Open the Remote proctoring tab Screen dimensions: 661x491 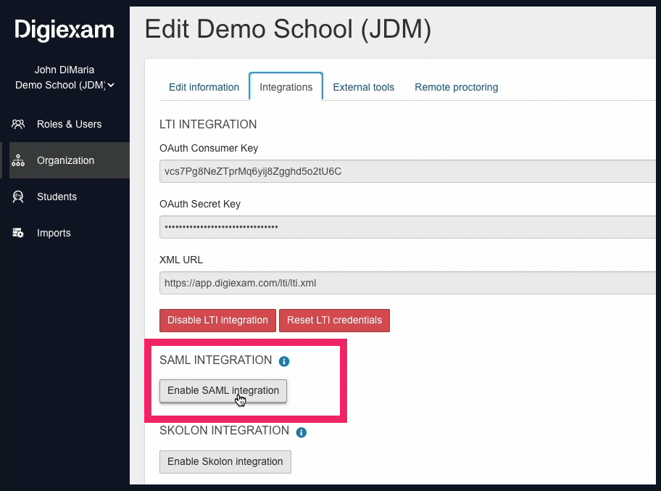[456, 87]
